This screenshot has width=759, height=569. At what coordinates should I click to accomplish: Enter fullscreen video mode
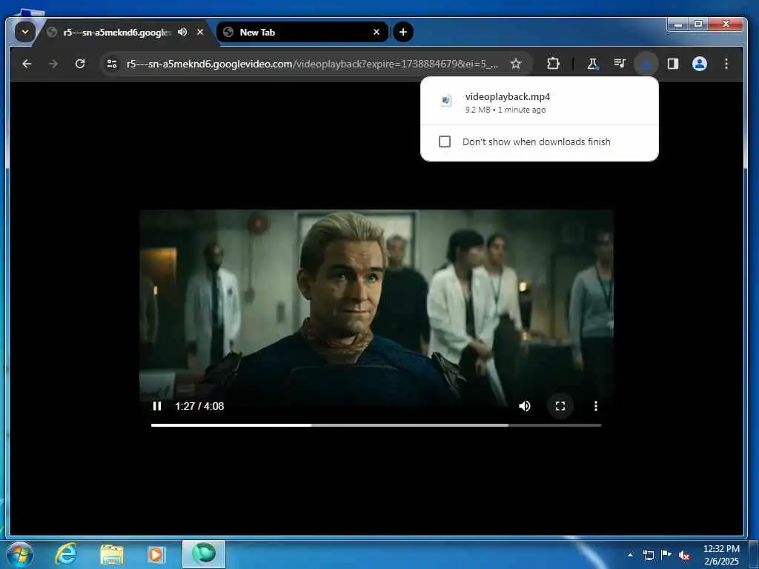560,406
